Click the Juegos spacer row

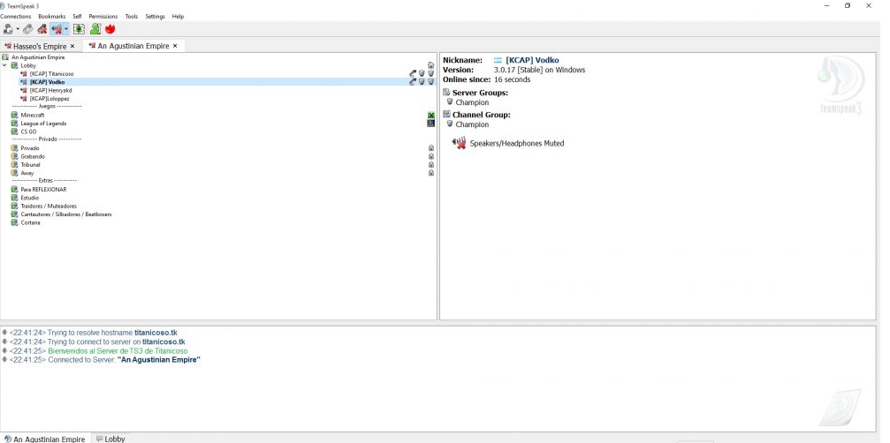[x=47, y=106]
